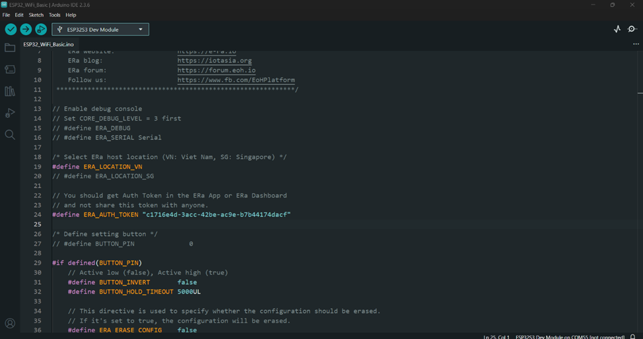The height and width of the screenshot is (339, 643).
Task: Select the ESP32_WiFi_Basic.ino tab
Action: point(48,44)
